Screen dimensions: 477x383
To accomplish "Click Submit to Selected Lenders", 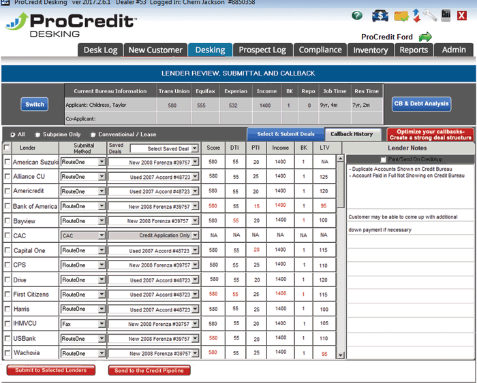I will [51, 370].
